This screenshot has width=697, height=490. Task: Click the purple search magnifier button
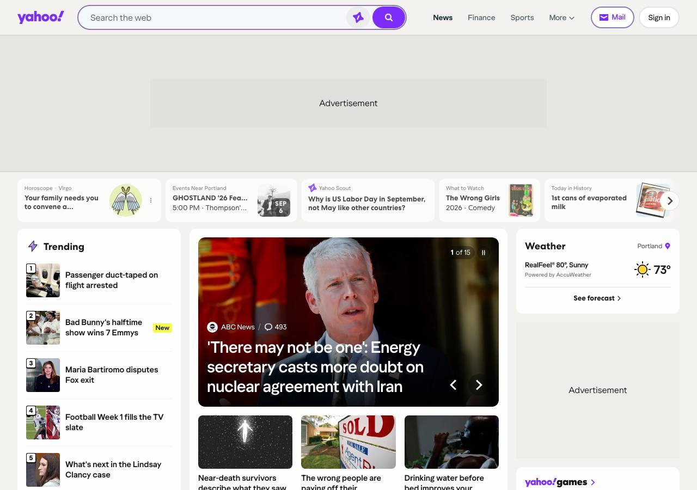click(389, 17)
